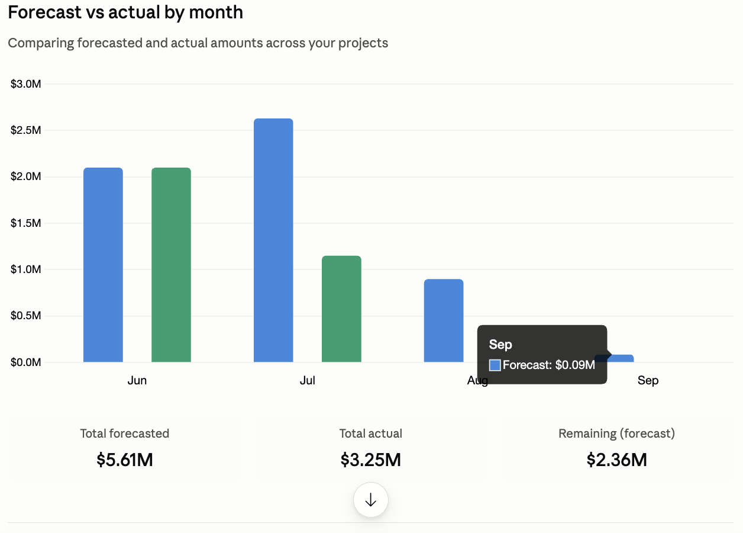
Task: Click the Jul blue forecast bar
Action: 273,240
